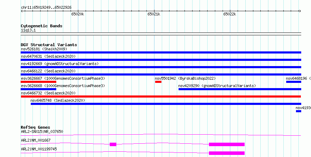This screenshot has height=157, width=311.
Task: Click esv3626668 (1000GenomesConsortiumPhase3) label
Action: tap(63, 86)
